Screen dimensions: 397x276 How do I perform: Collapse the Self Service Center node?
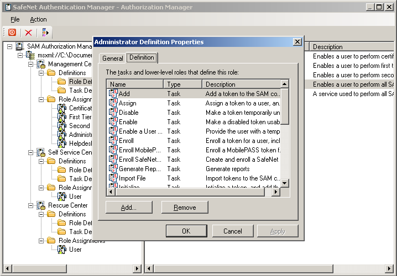(x=30, y=153)
